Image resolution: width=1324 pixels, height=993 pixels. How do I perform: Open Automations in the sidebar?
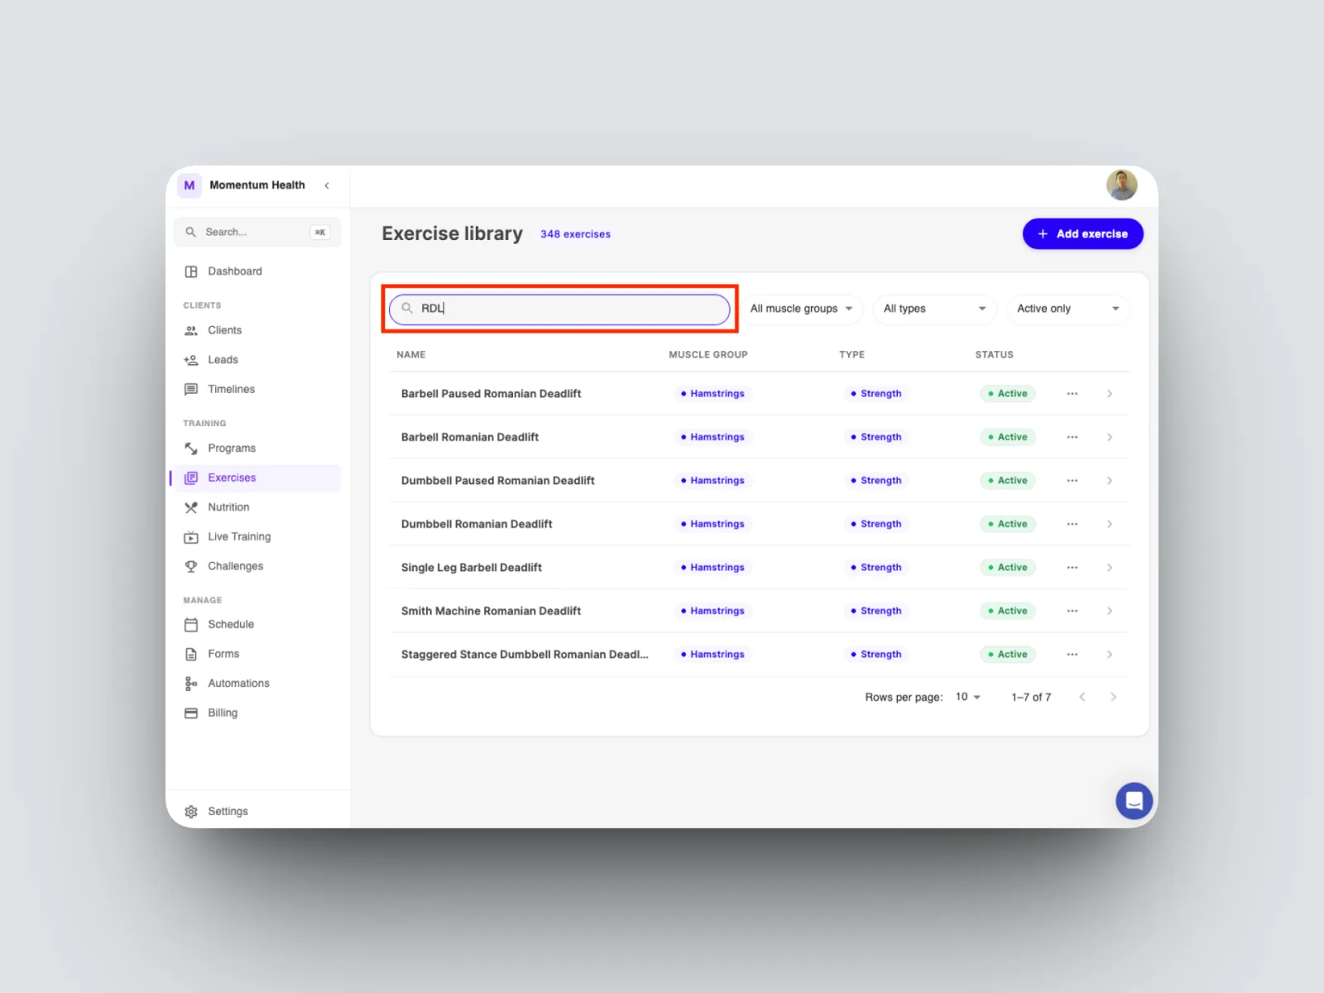257,684
